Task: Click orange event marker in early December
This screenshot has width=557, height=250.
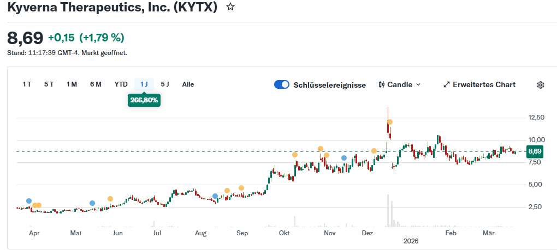Action: pyautogui.click(x=374, y=151)
